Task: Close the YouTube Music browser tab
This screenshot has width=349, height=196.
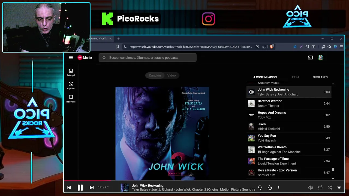Action: coord(111,39)
